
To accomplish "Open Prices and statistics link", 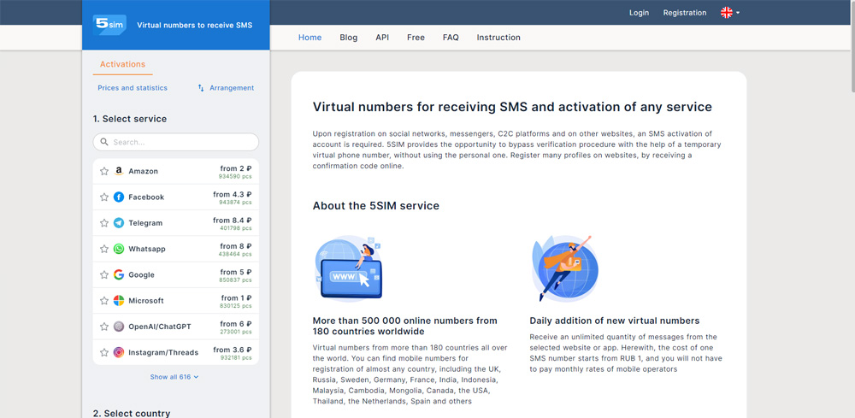I will (133, 88).
